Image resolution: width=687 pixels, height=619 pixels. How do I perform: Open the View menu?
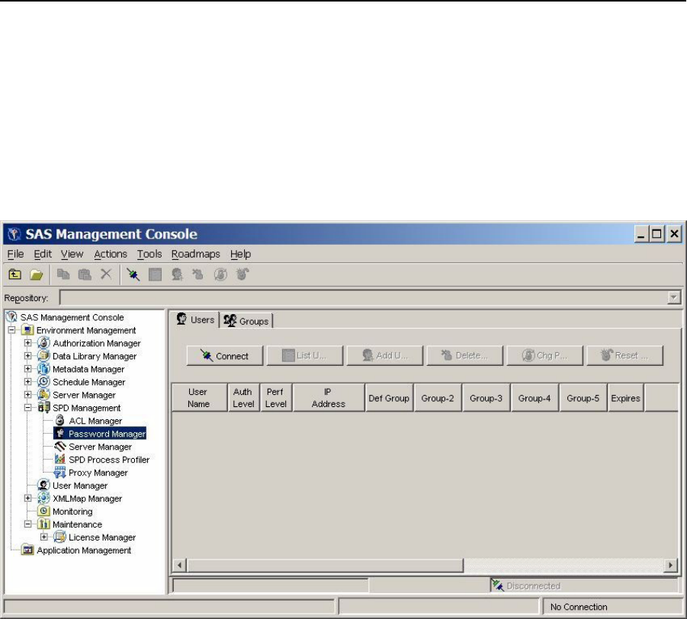point(72,254)
